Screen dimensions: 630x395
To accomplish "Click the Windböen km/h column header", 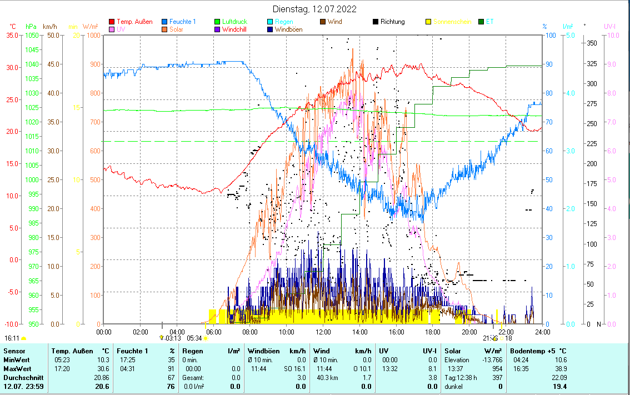I will (277, 351).
